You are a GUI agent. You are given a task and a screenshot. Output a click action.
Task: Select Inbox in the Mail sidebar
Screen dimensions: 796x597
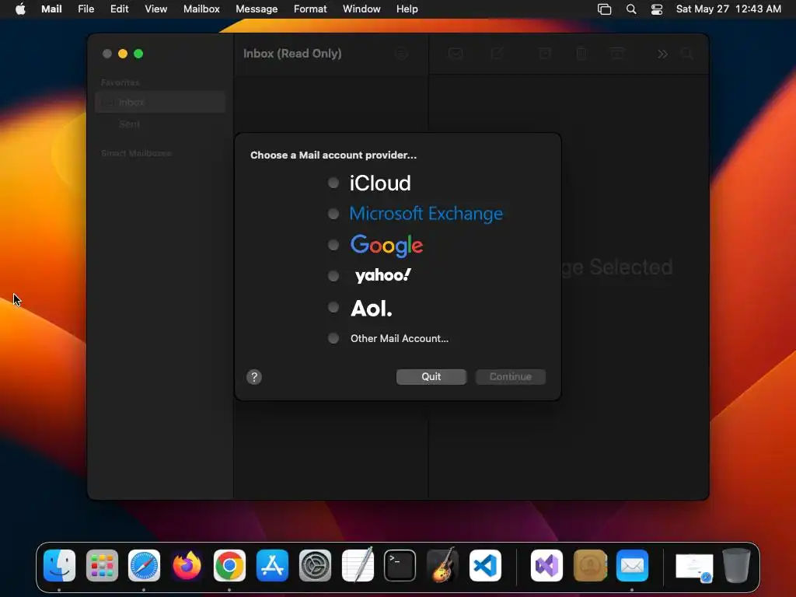click(x=160, y=102)
